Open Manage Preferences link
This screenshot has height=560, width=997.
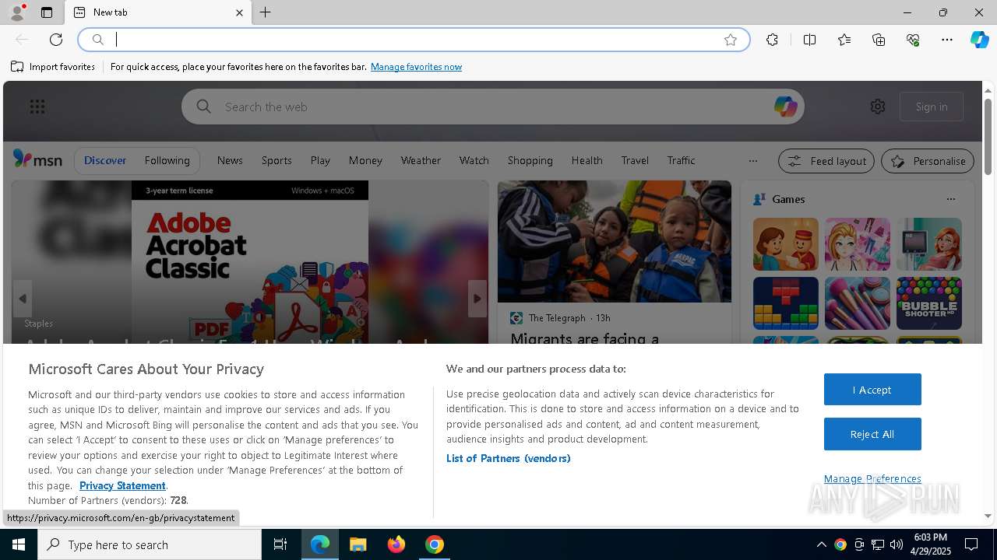pos(872,478)
